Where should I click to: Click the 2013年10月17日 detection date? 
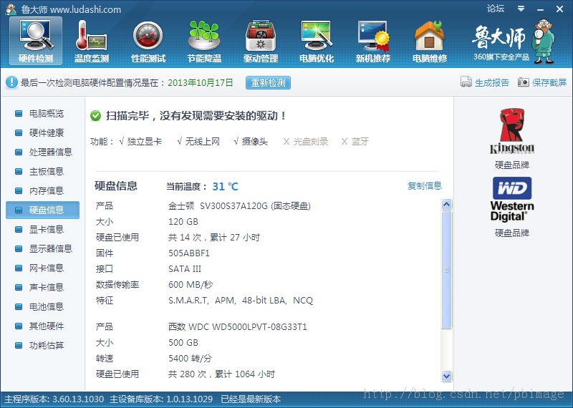coord(201,82)
